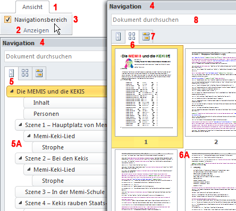236x211 pixels.
Task: Click the search field in the left Navigation pane
Action: [56, 56]
